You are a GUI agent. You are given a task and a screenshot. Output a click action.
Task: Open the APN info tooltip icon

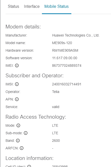[x=17, y=99]
